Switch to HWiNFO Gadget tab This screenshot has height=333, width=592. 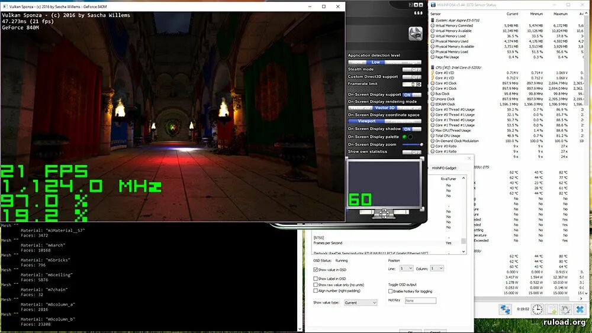444,168
